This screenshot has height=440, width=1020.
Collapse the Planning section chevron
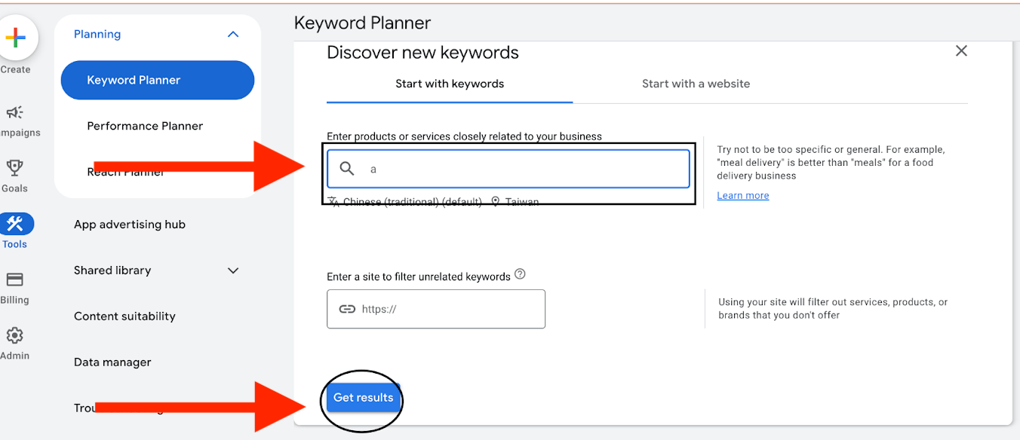tap(233, 35)
